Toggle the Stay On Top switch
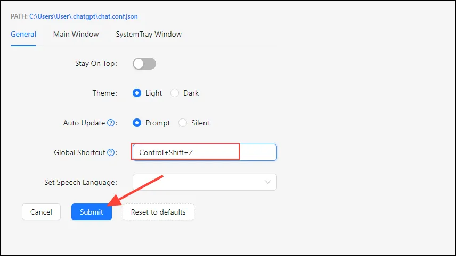Screen dimensions: 456x256 click(x=144, y=64)
